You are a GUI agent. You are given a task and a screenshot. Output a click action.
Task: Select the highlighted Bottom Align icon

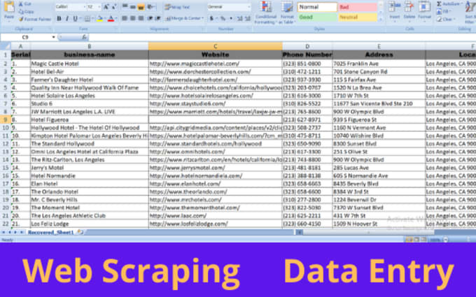pos(141,7)
